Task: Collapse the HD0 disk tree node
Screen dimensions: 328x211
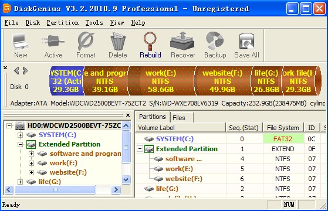Action: (9, 126)
